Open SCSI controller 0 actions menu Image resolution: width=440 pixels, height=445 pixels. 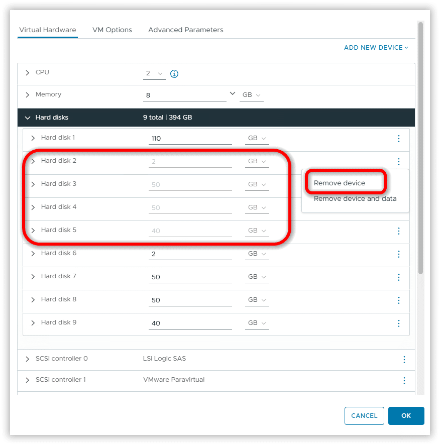coord(404,360)
